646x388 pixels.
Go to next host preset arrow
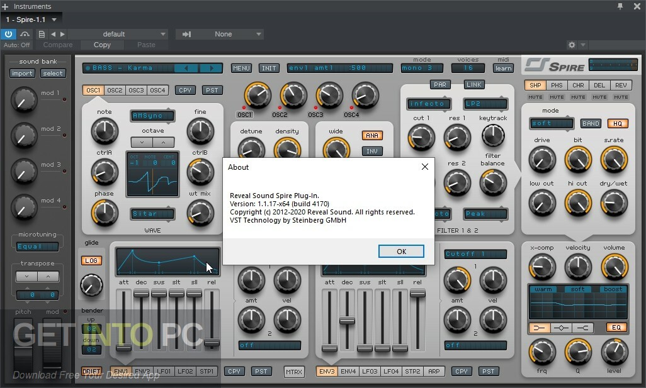(62, 34)
